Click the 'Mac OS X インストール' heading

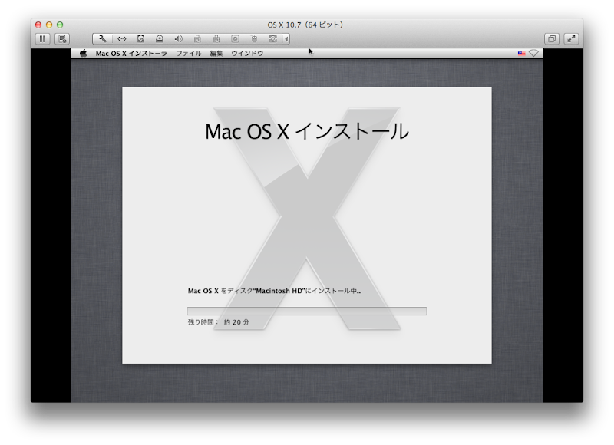tap(307, 131)
